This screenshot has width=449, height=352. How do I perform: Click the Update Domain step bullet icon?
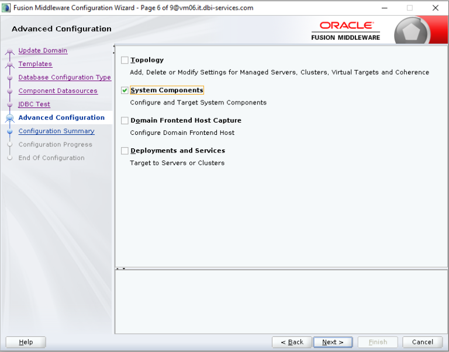coord(9,51)
